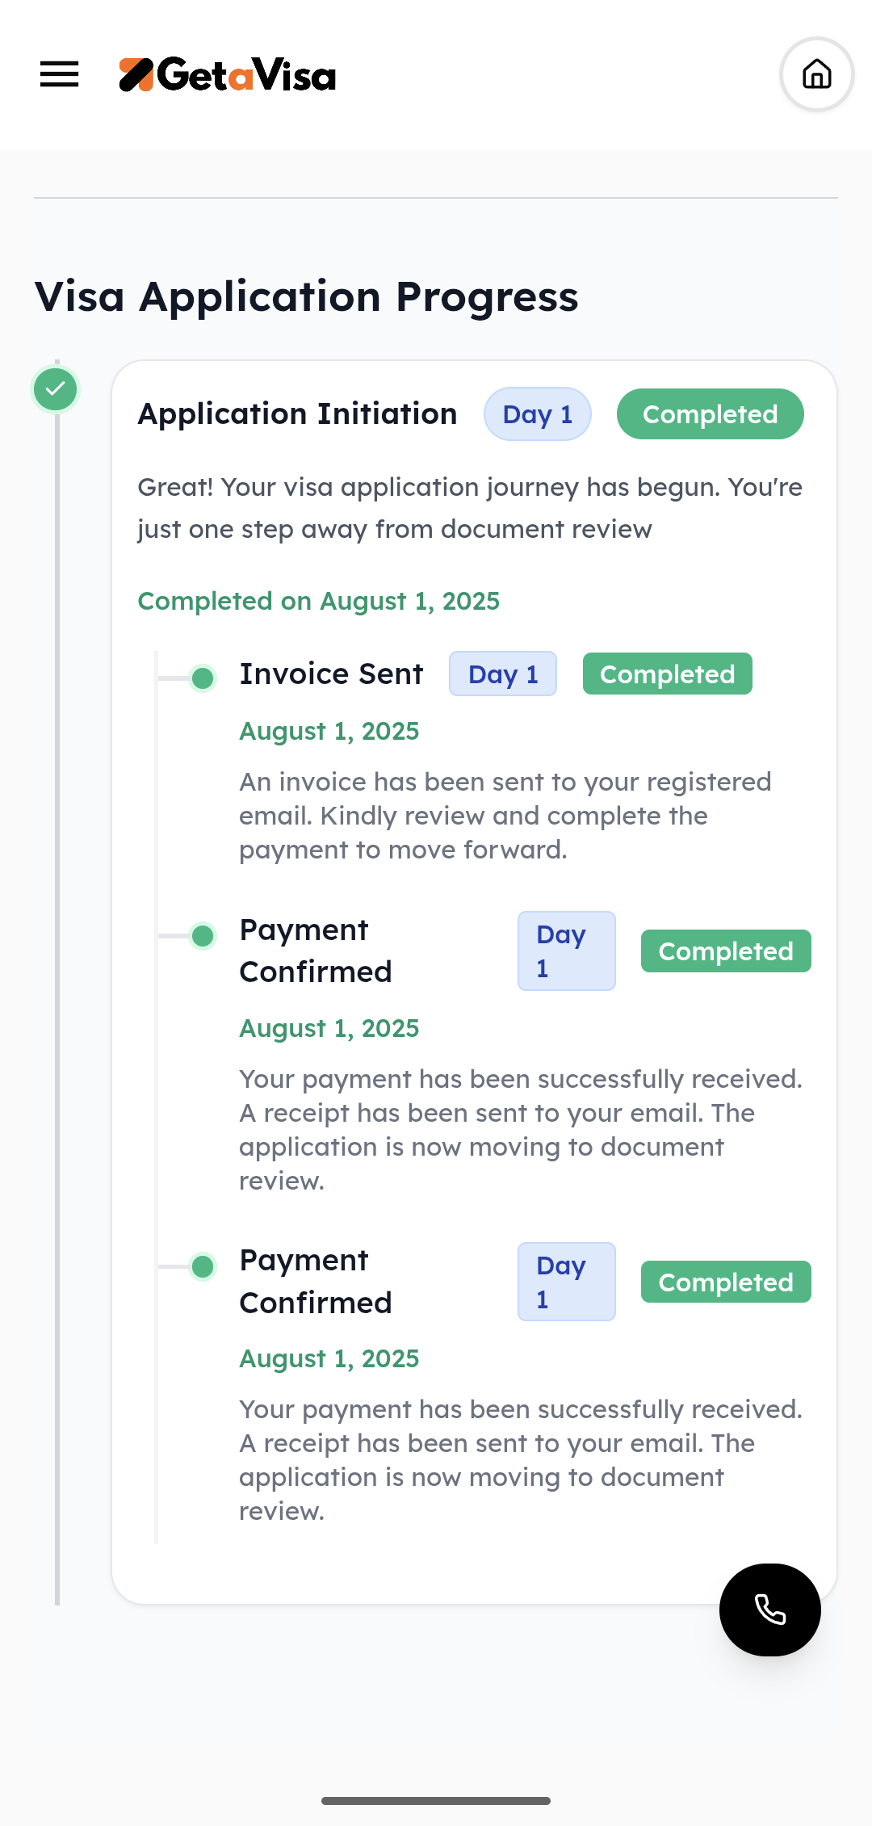Select the Day 1 badge on Invoice Sent
The image size is (872, 1826).
tap(502, 674)
